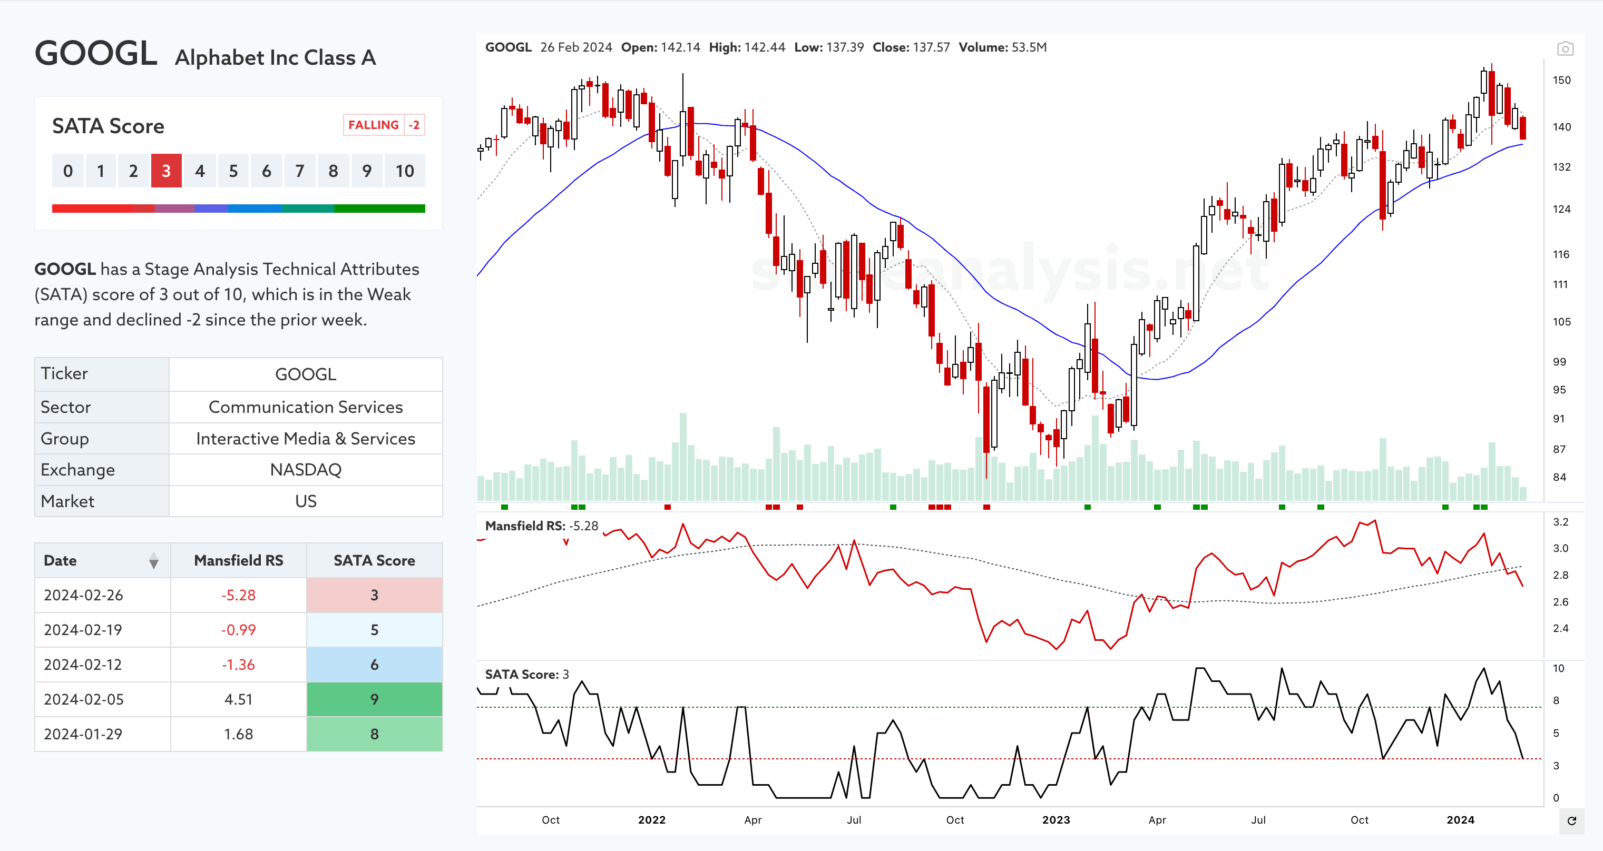Click Mansfield RS value -0.99
The width and height of the screenshot is (1603, 851).
[x=238, y=630]
